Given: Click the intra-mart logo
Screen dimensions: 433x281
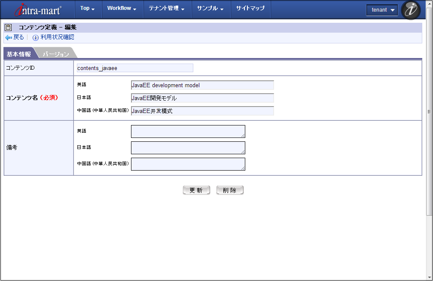Looking at the screenshot, I should [38, 9].
